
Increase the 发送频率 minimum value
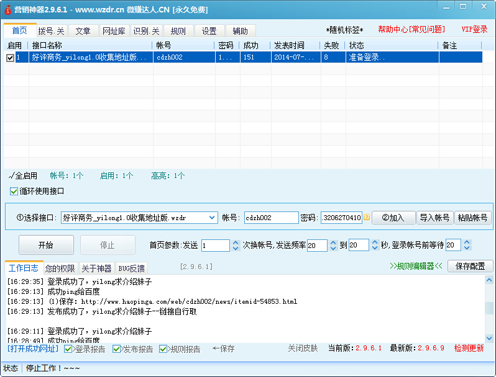tap(333, 242)
